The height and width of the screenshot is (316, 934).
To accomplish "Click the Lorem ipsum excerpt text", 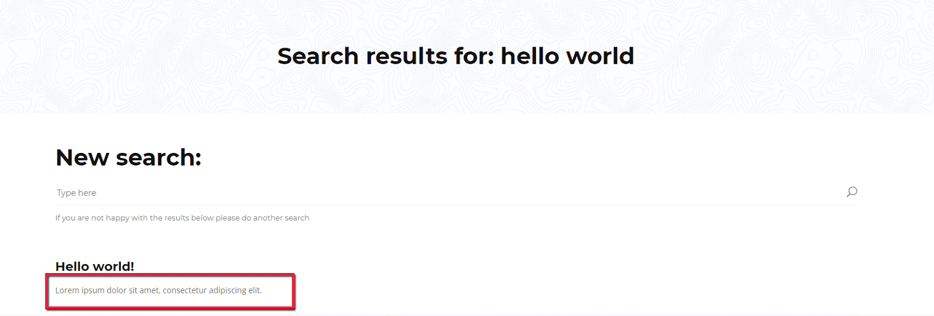I will point(158,291).
